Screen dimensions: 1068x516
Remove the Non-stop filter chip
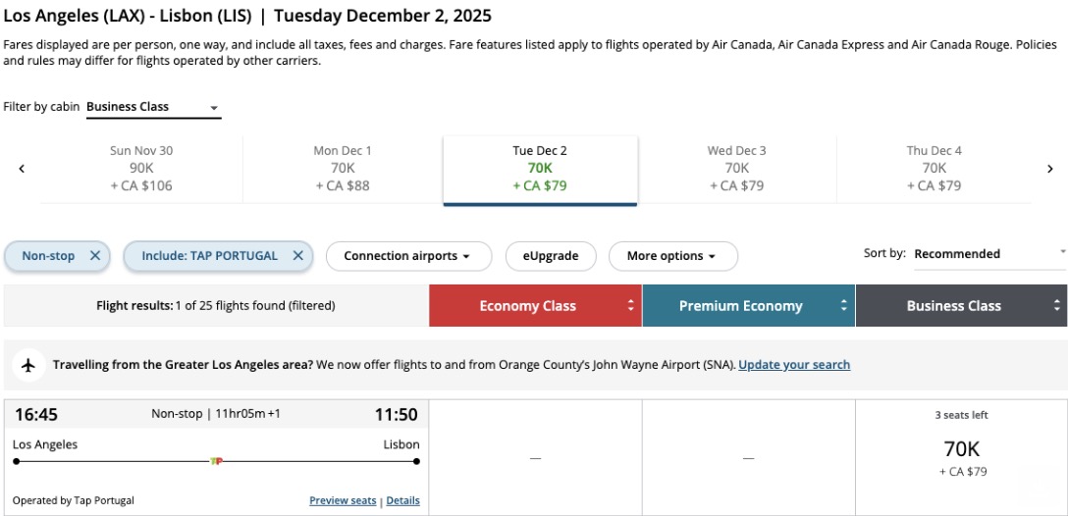point(95,255)
